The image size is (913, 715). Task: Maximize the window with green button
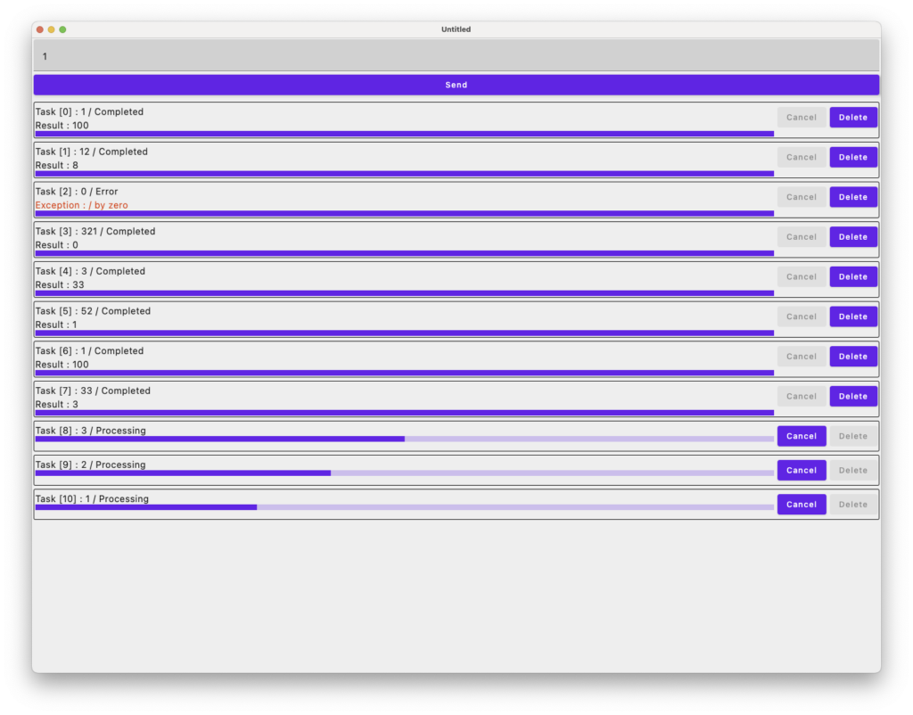pos(62,29)
